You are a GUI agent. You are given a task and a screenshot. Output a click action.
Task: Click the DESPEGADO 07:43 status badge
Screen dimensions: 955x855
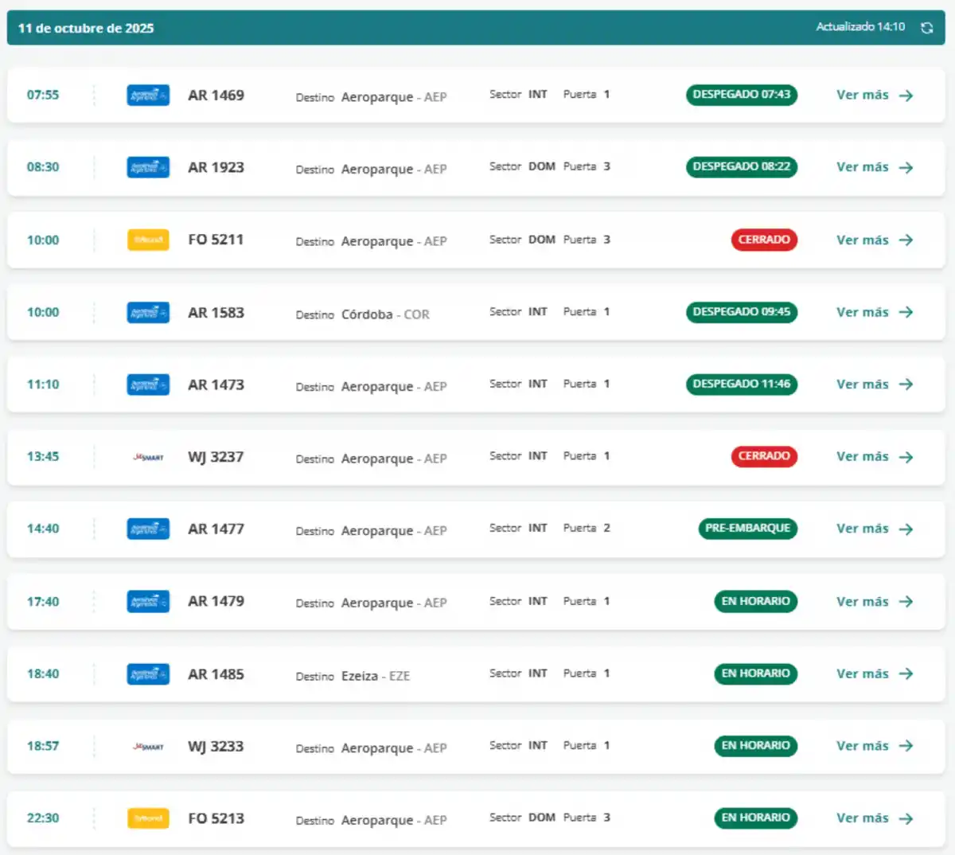(742, 95)
